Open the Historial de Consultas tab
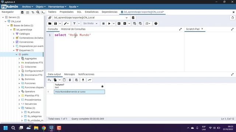Image resolution: width=236 pixels, height=132 pixels. [x=73, y=29]
